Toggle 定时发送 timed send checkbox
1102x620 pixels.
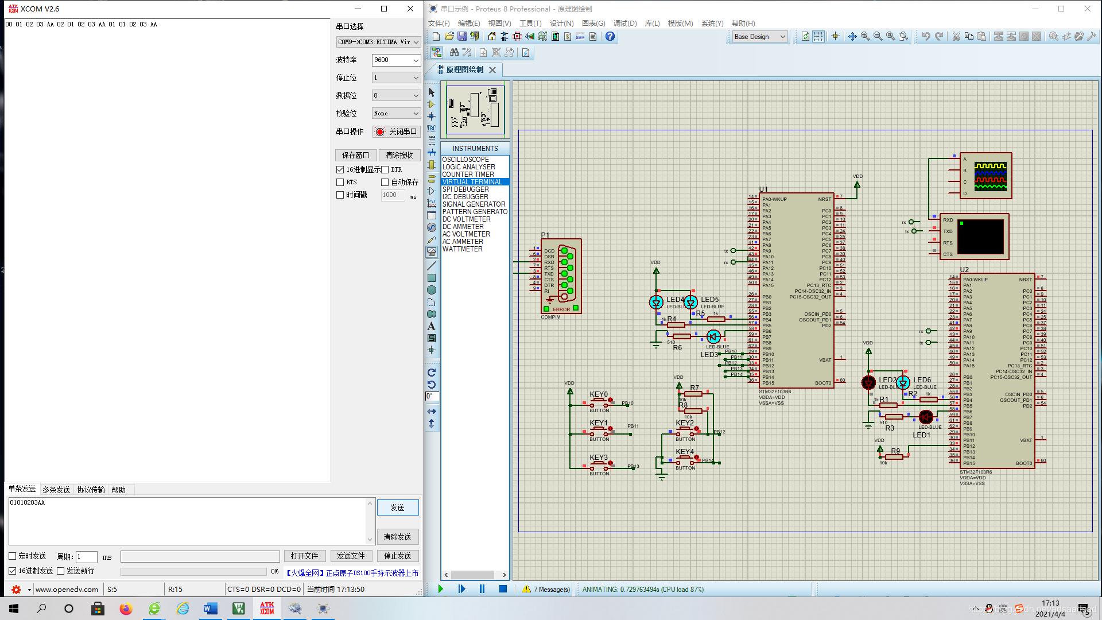coord(12,556)
